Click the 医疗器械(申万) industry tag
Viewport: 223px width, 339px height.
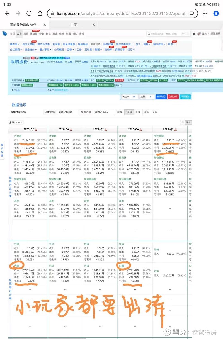(x=32, y=80)
